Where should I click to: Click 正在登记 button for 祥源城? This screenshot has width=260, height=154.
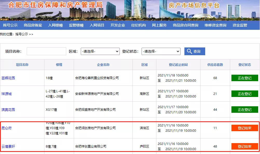(x=245, y=94)
